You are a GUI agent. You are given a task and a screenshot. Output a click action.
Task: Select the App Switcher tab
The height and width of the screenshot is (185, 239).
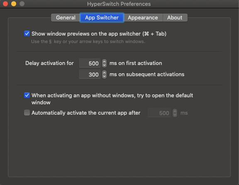coord(102,18)
